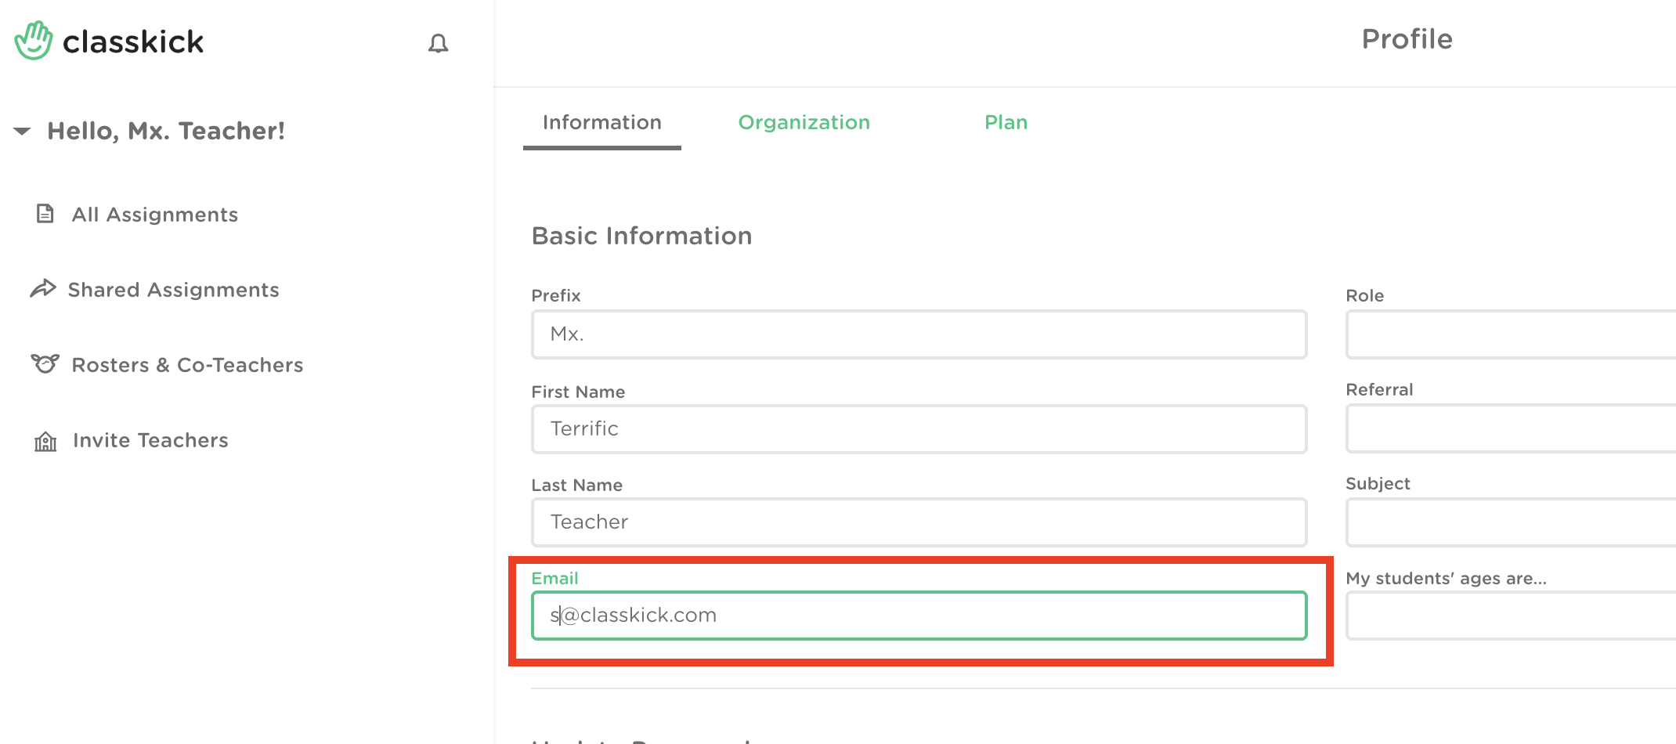The height and width of the screenshot is (744, 1676).
Task: Click the Shared Assignments arrow icon
Action: coord(43,289)
